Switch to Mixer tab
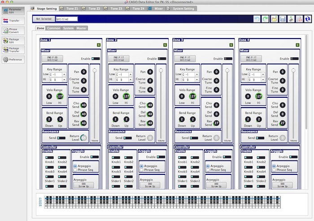Image resolution: width=314 pixels, height=221 pixels. (157, 9)
